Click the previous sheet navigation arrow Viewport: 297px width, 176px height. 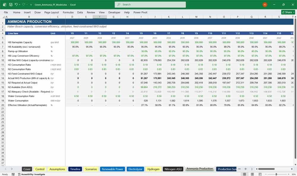click(6, 169)
